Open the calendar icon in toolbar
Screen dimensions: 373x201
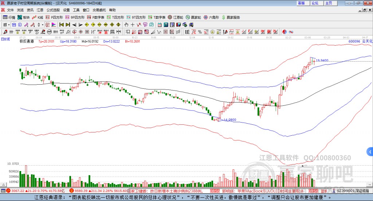click(160, 25)
